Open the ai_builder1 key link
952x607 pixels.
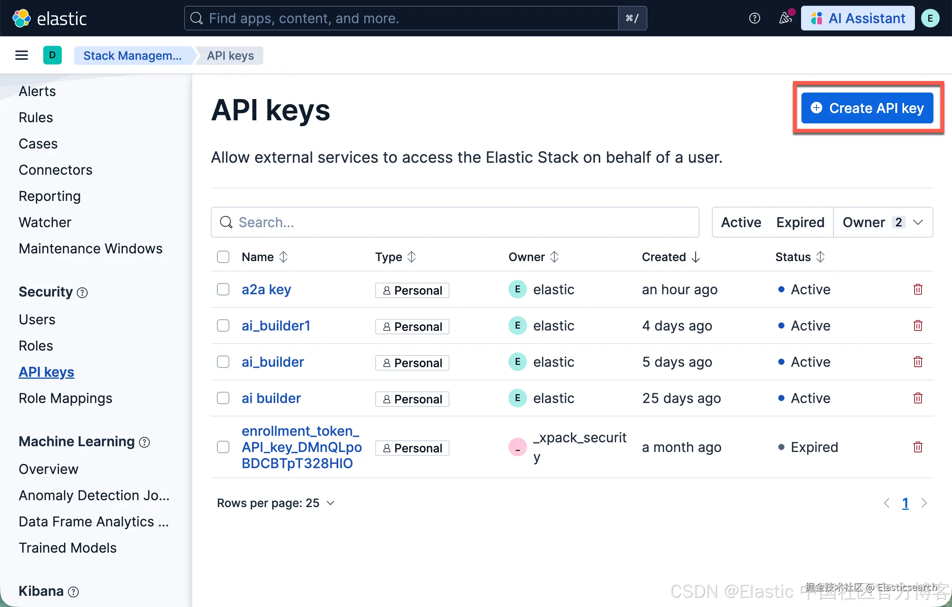[x=276, y=326]
